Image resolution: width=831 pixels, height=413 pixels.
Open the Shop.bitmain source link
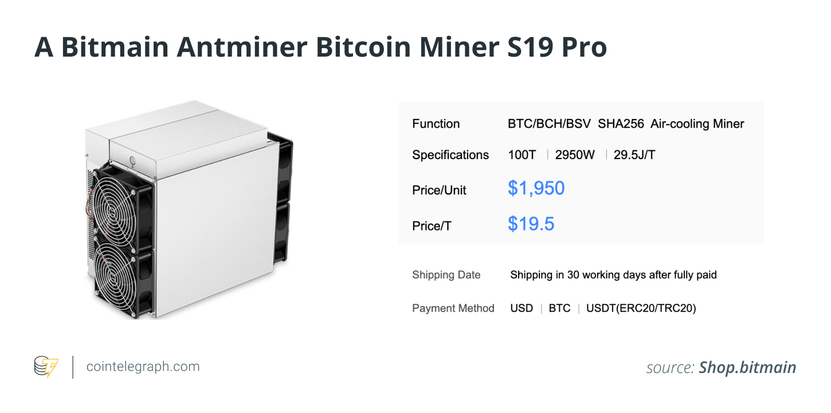[x=747, y=367]
